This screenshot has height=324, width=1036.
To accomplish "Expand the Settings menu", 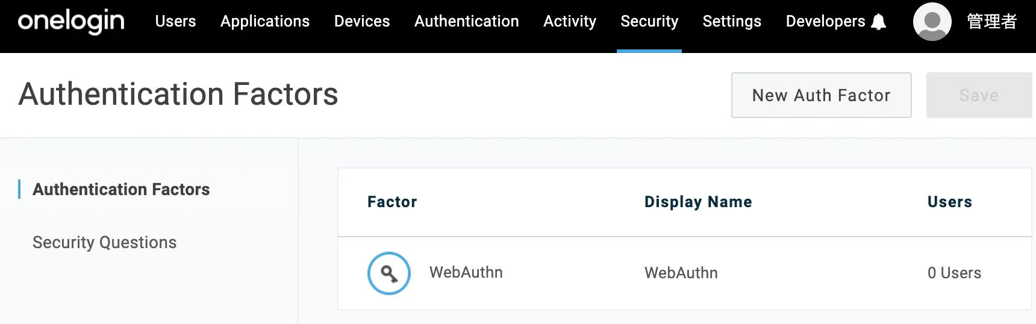I will point(732,22).
